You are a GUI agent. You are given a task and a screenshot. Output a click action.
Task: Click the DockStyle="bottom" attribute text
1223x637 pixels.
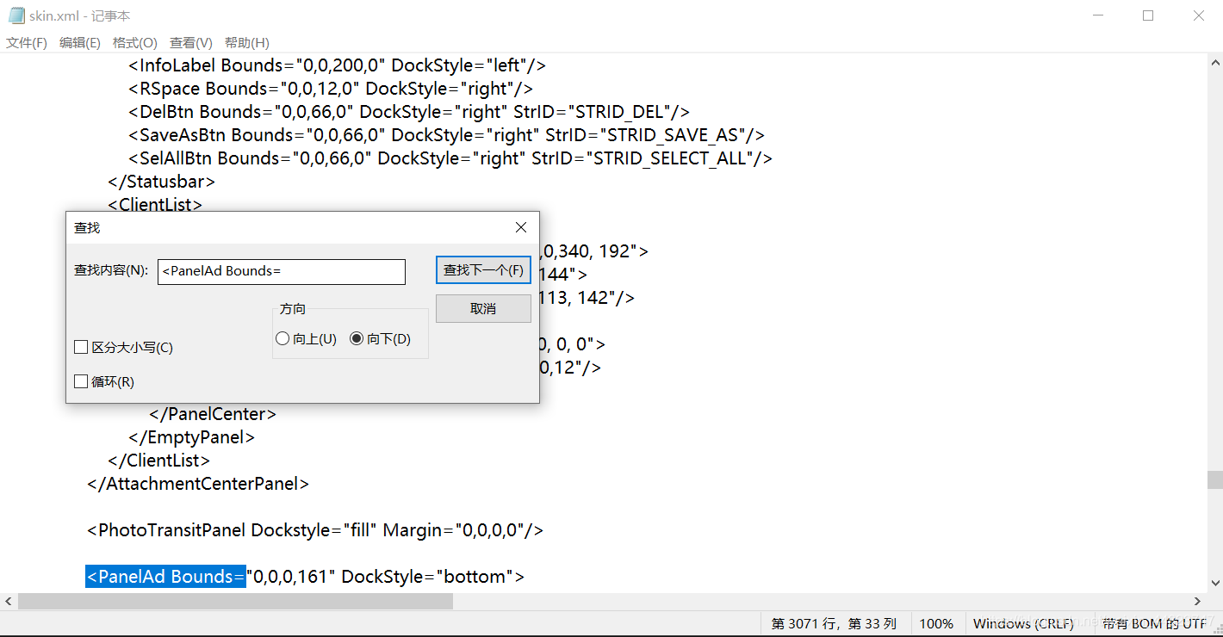(427, 577)
